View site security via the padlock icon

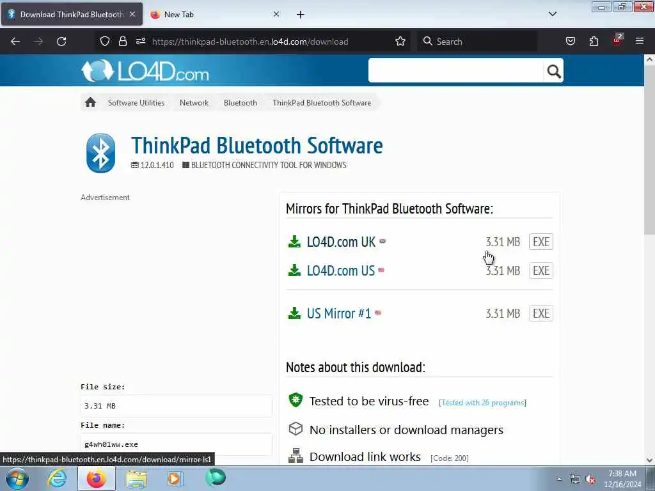[122, 41]
